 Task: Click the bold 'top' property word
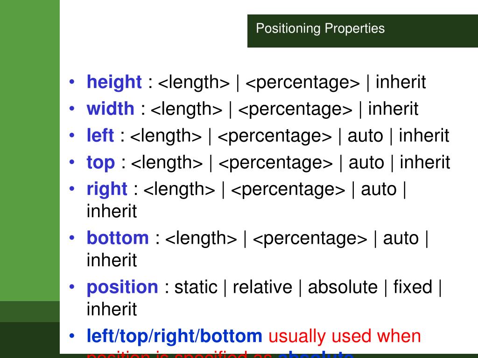point(101,163)
